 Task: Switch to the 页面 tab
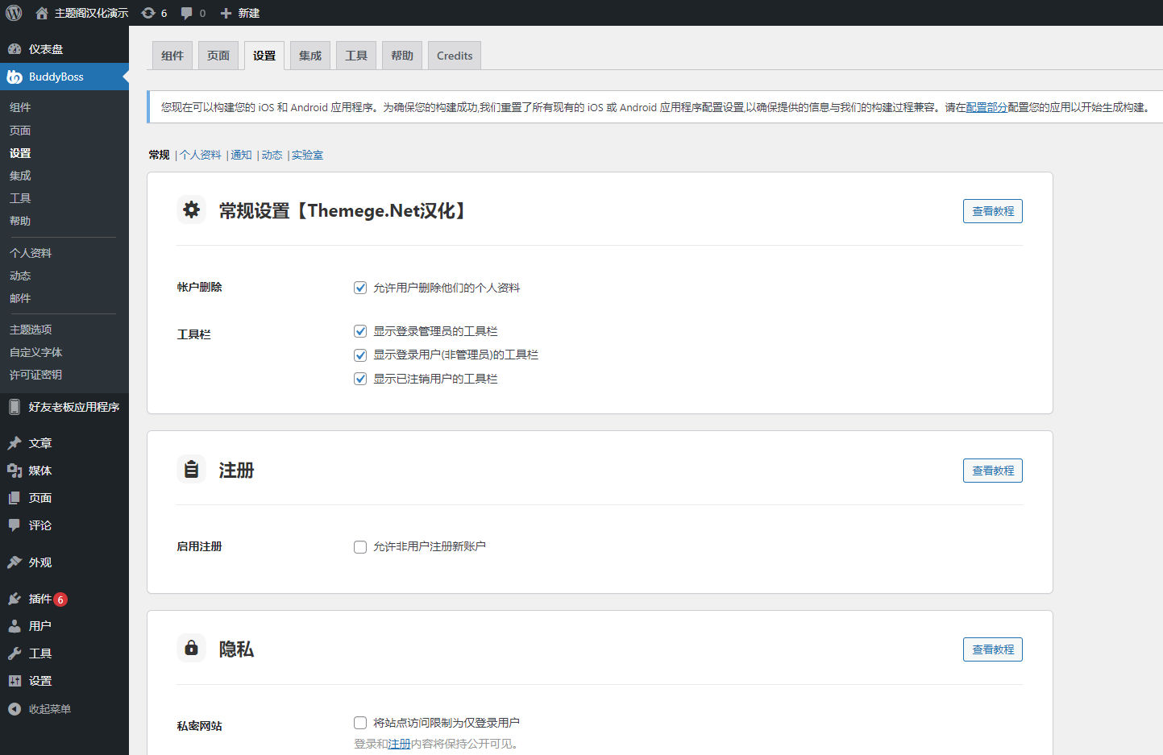click(x=218, y=56)
